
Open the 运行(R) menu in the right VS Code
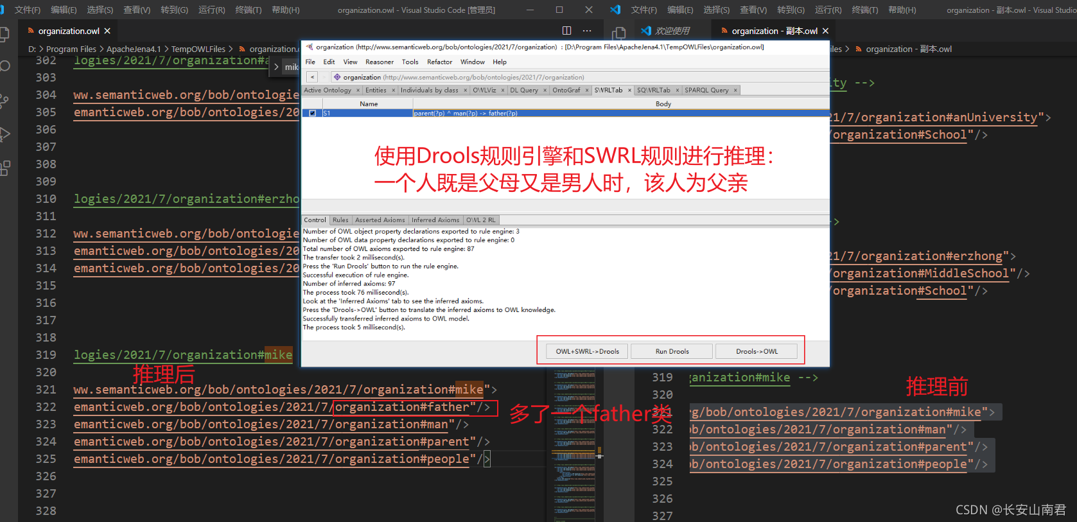click(828, 10)
